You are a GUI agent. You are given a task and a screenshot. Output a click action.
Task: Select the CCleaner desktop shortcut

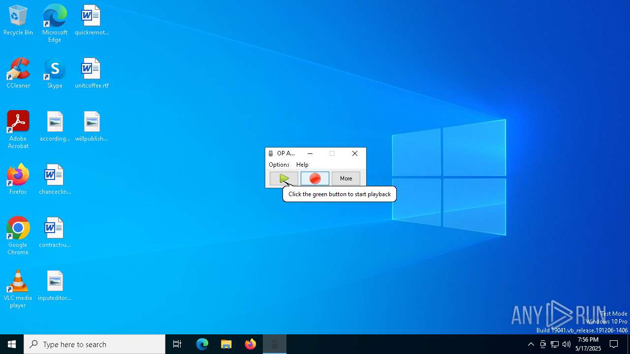18,73
